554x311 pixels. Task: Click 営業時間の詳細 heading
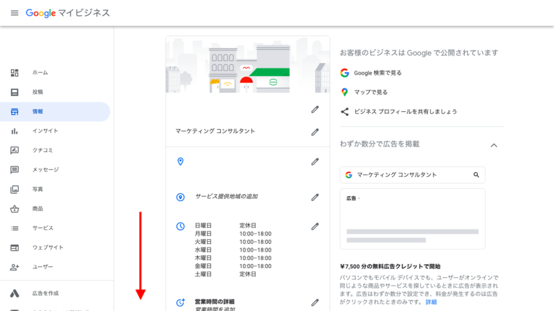coord(215,301)
